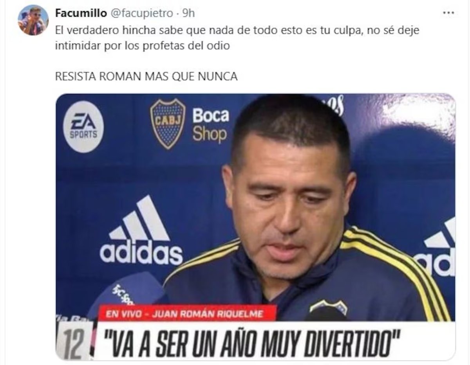The width and height of the screenshot is (470, 365).
Task: Click the large adidas logo on the left
Action: tap(141, 231)
